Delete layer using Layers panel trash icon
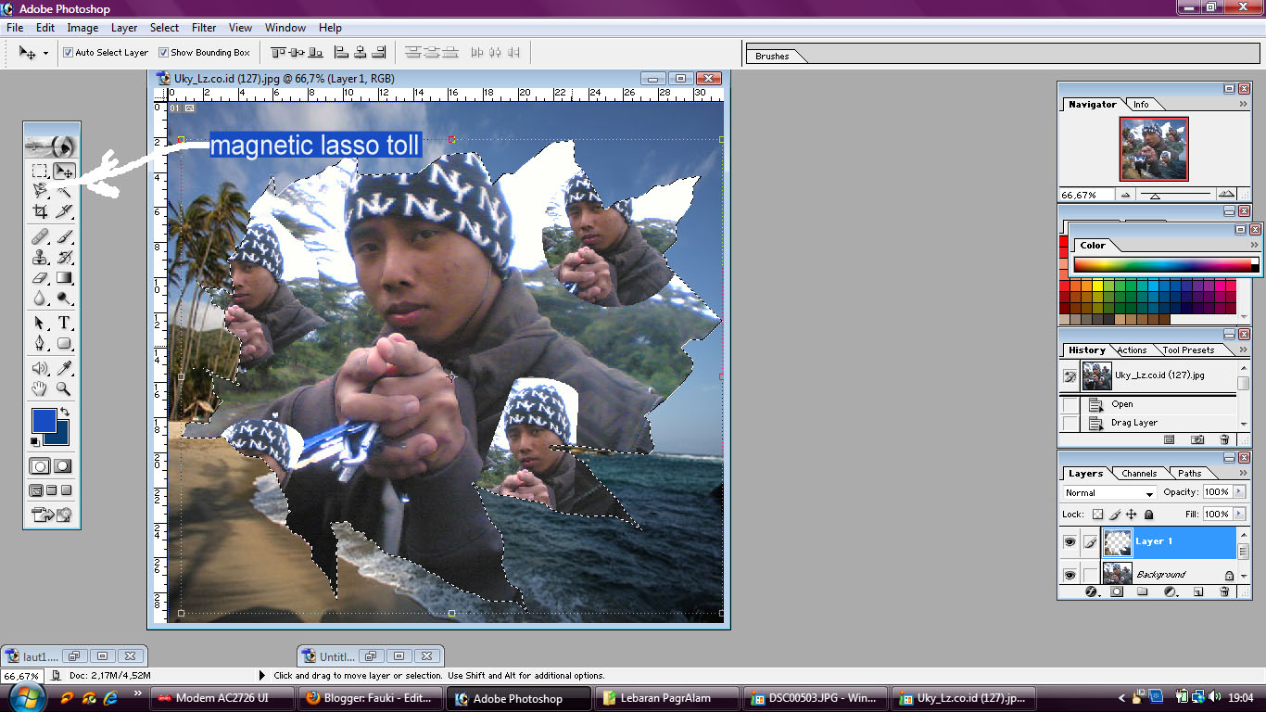This screenshot has height=712, width=1266. click(1223, 591)
